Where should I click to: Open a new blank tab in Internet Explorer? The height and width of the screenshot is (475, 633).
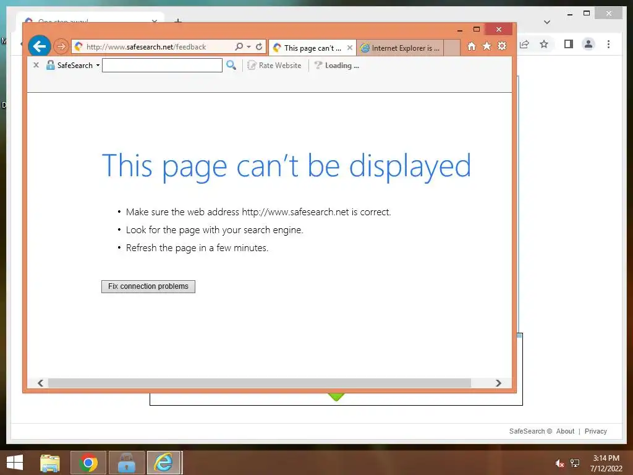452,48
